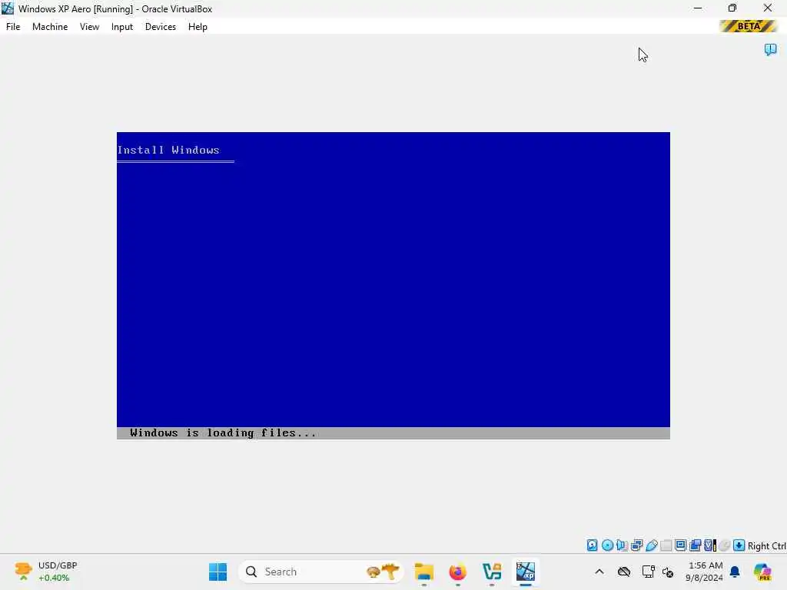This screenshot has width=787, height=590.
Task: Open the Windows Start menu
Action: [x=218, y=572]
